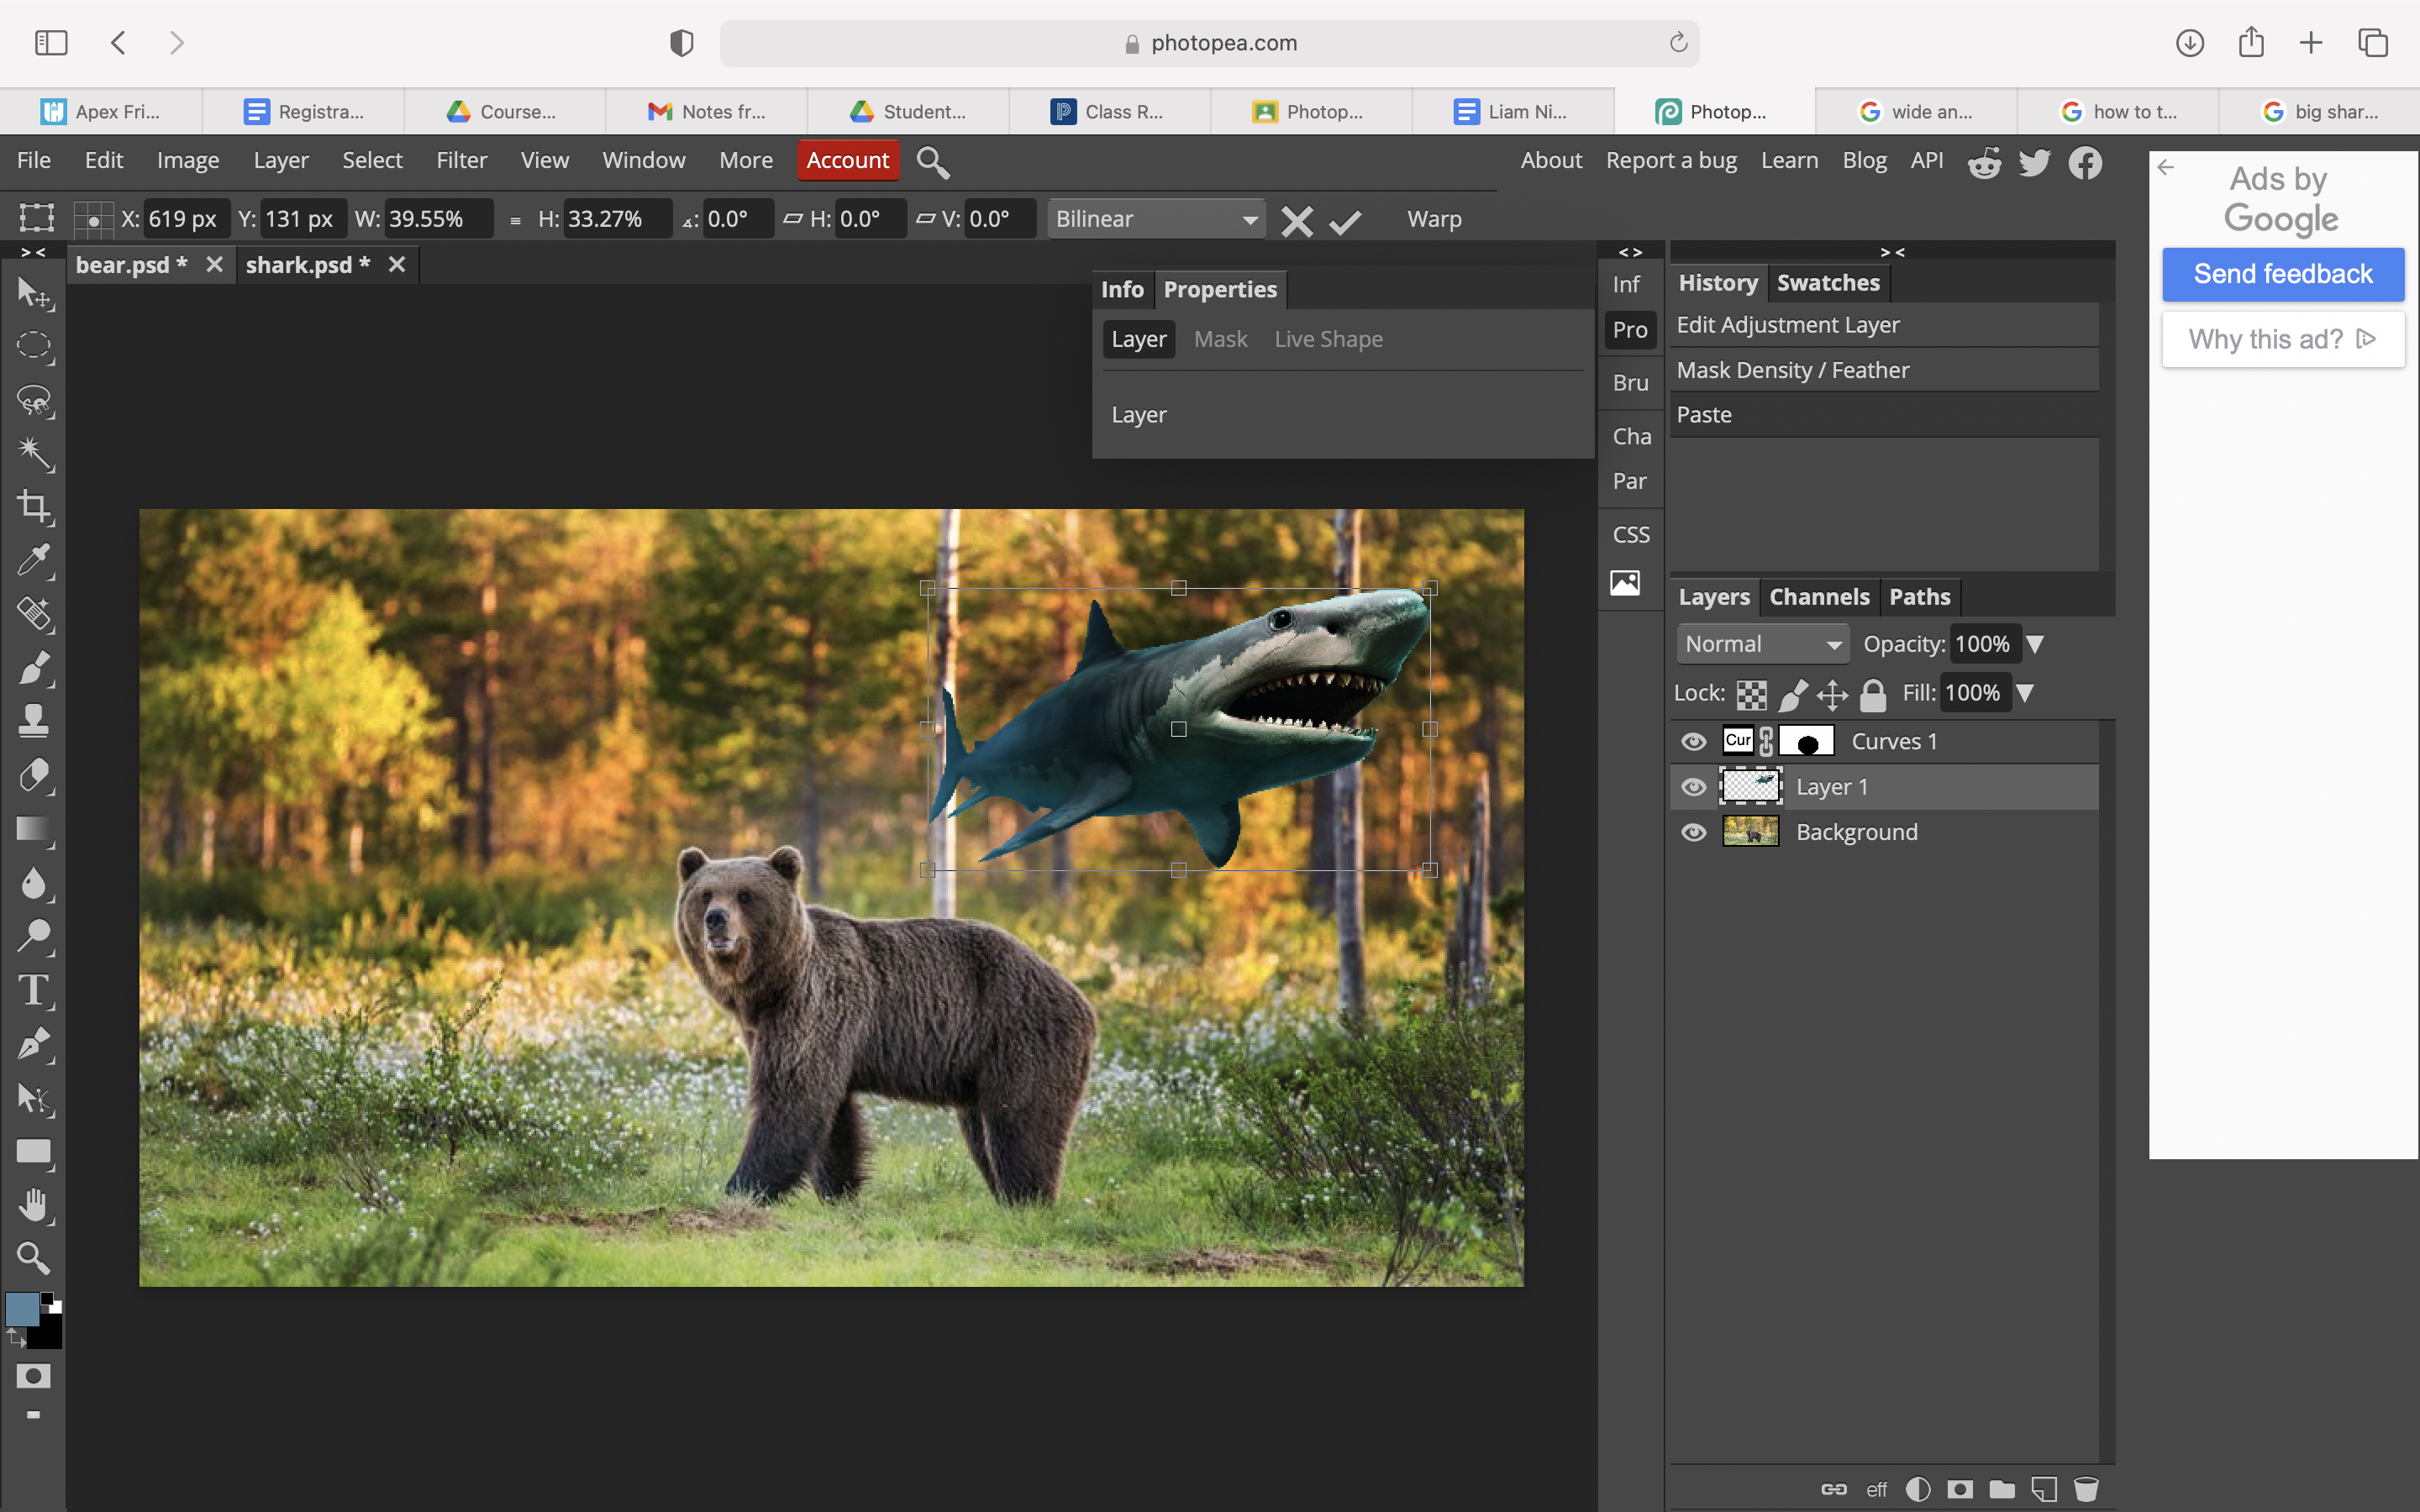The image size is (2420, 1512).
Task: Toggle visibility of Layer 1
Action: tap(1693, 786)
